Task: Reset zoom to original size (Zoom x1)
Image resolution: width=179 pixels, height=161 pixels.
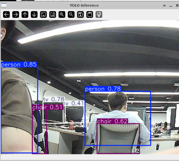Action: [43, 14]
